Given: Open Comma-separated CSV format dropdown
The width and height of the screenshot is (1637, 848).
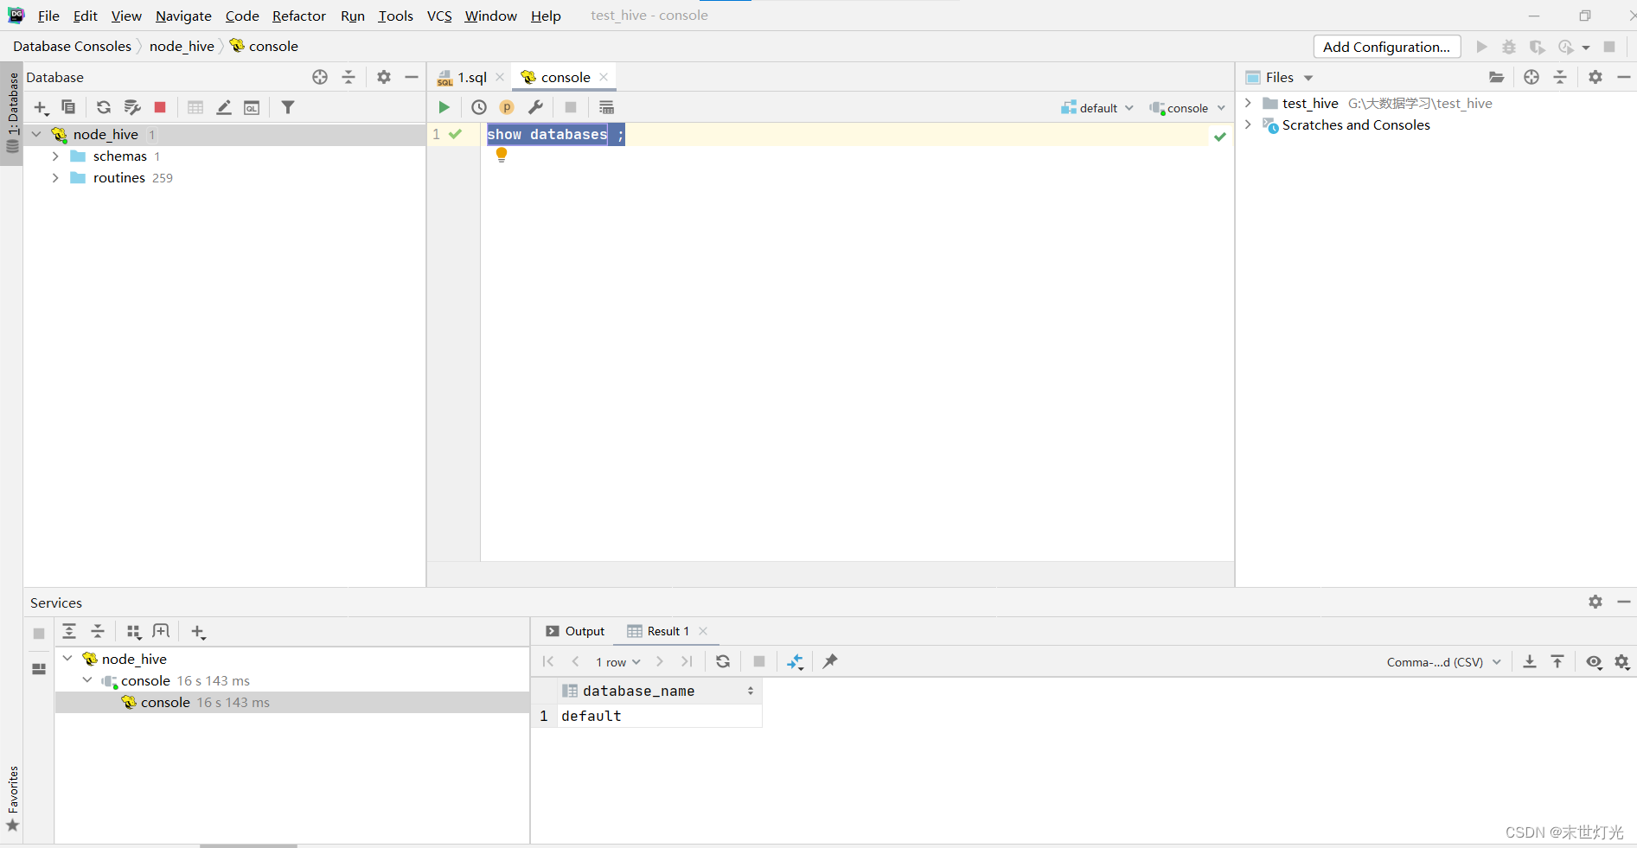Looking at the screenshot, I should [1443, 662].
